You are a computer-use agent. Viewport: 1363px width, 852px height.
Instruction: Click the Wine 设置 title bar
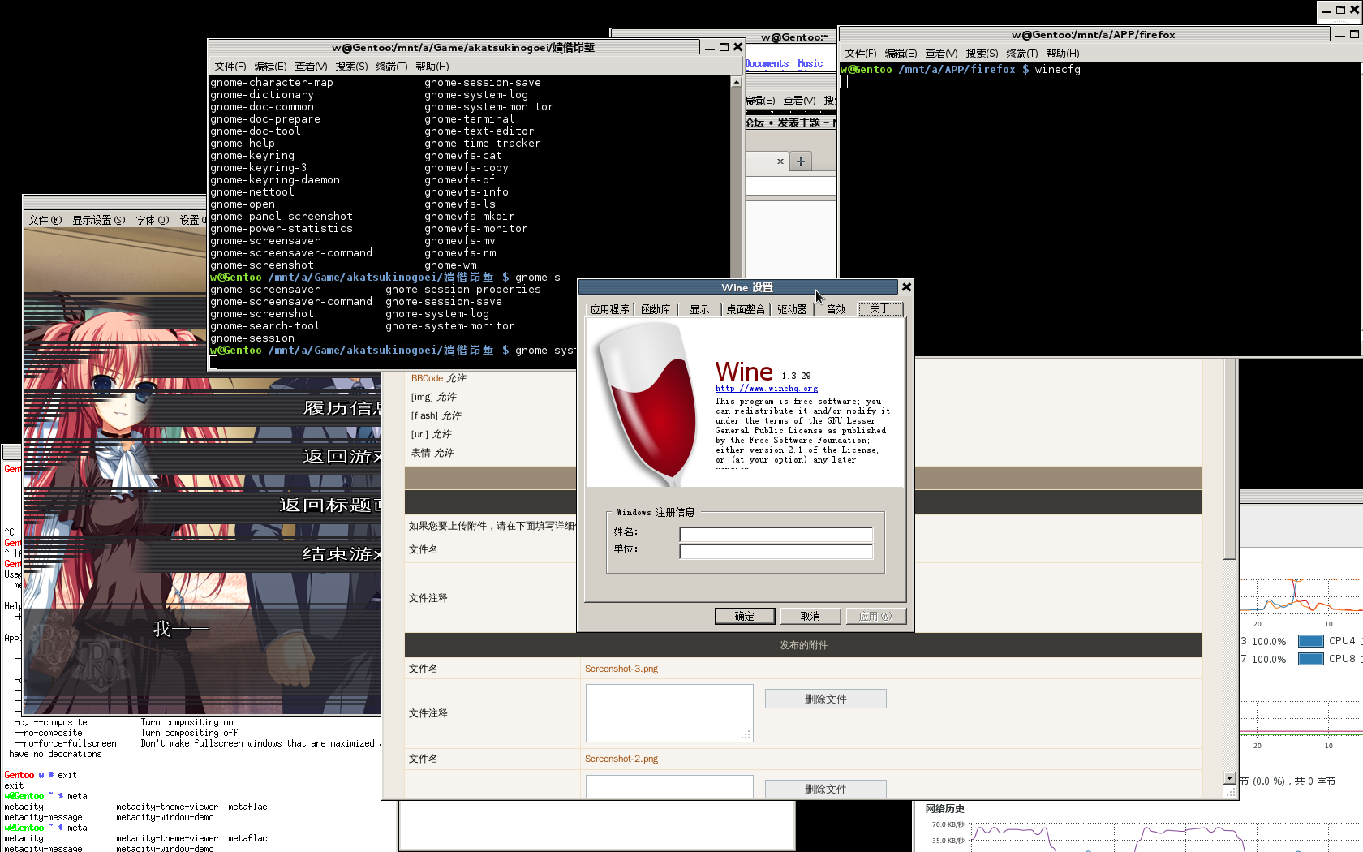(738, 287)
